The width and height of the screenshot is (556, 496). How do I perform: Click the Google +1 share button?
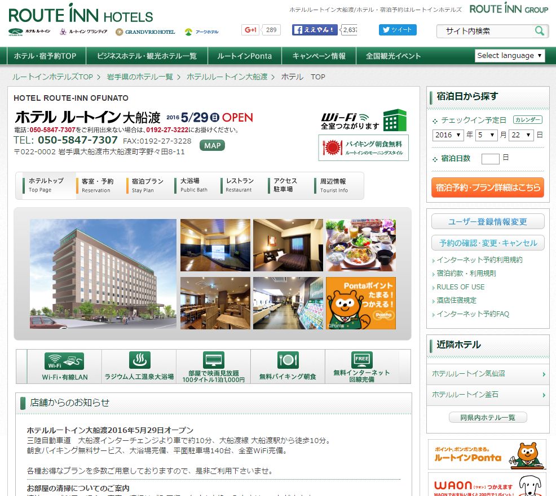(x=251, y=30)
